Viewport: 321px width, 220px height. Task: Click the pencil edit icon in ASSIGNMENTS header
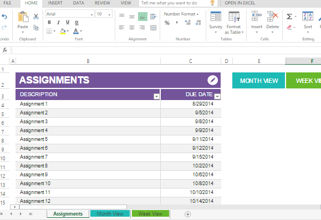(212, 80)
